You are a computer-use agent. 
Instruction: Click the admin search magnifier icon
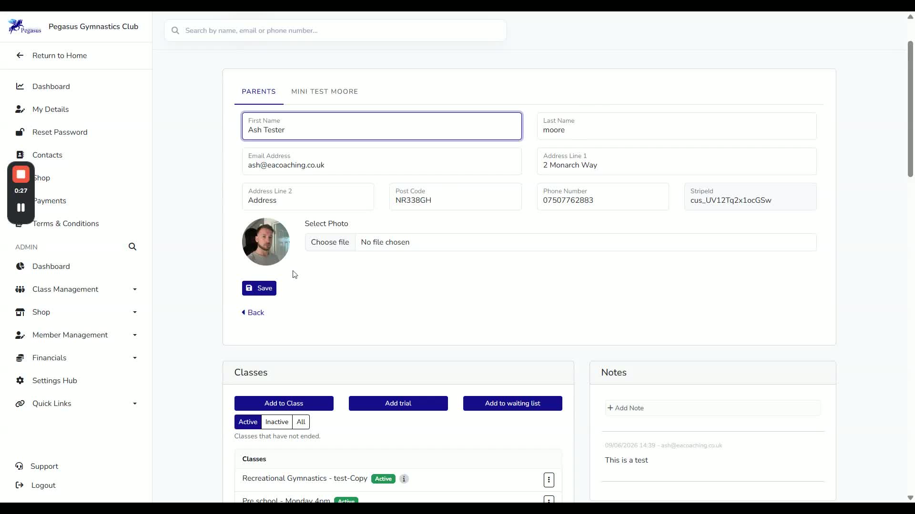click(x=132, y=247)
